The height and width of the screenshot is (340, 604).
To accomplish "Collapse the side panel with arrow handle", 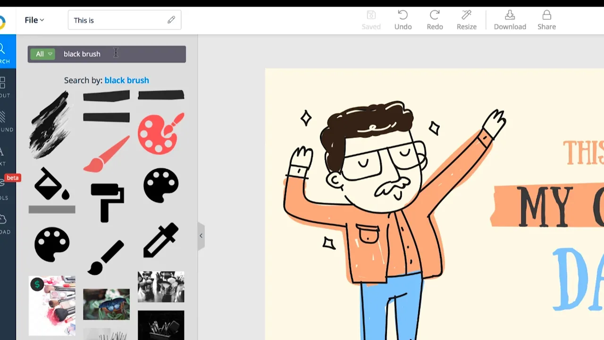I will click(x=201, y=236).
